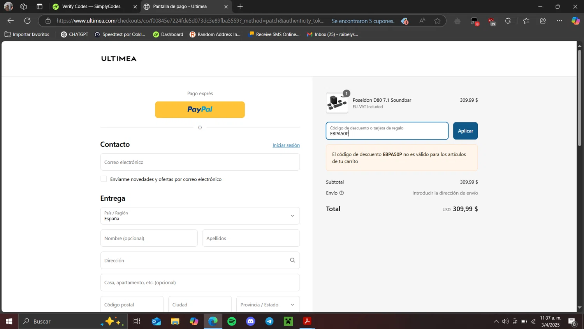Image resolution: width=584 pixels, height=329 pixels.
Task: Open File Explorer from the taskbar
Action: click(x=175, y=322)
